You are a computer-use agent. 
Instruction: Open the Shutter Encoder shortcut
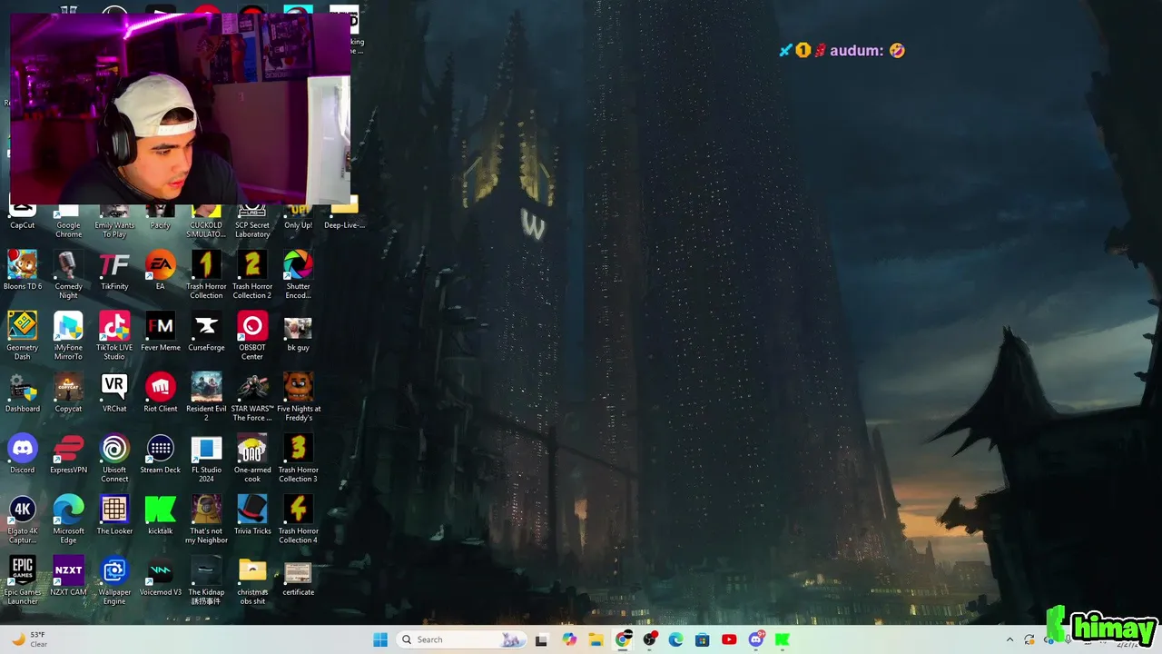(x=298, y=265)
